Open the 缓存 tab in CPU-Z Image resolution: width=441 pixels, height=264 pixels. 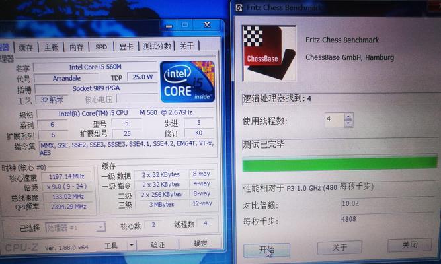point(26,47)
